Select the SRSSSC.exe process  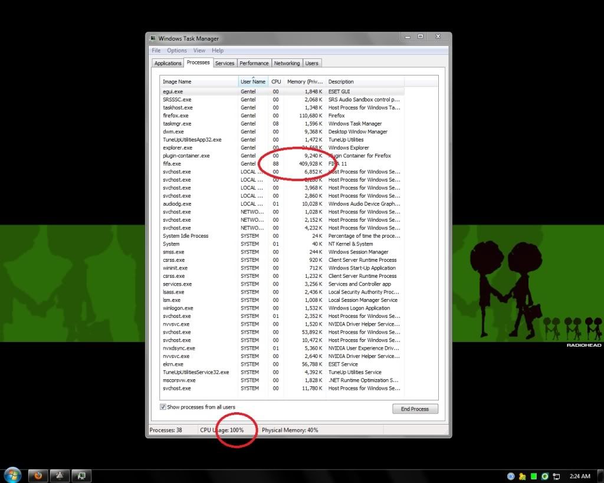(283, 100)
